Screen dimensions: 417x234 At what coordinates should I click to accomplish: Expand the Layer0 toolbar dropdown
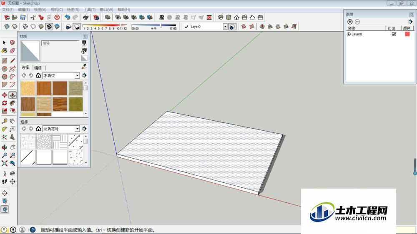coord(225,27)
